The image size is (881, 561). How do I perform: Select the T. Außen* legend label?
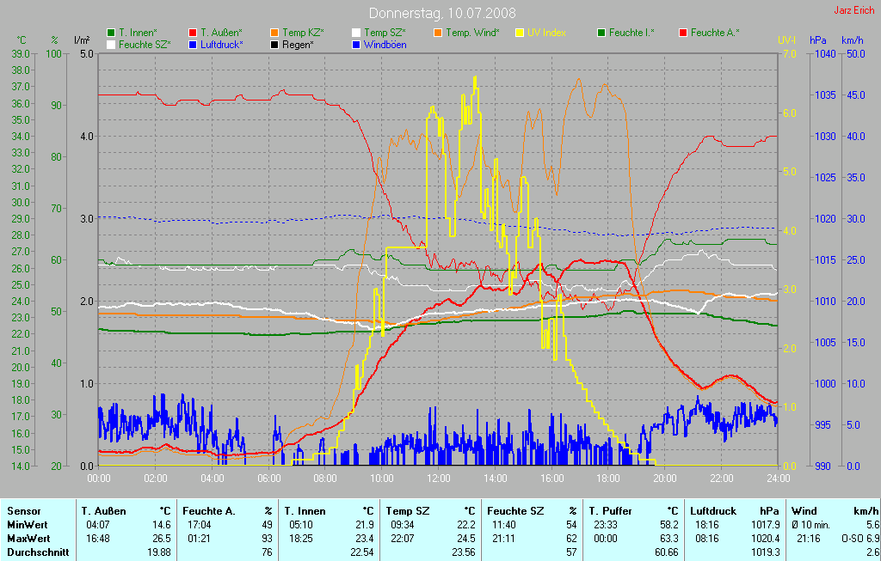coord(221,34)
